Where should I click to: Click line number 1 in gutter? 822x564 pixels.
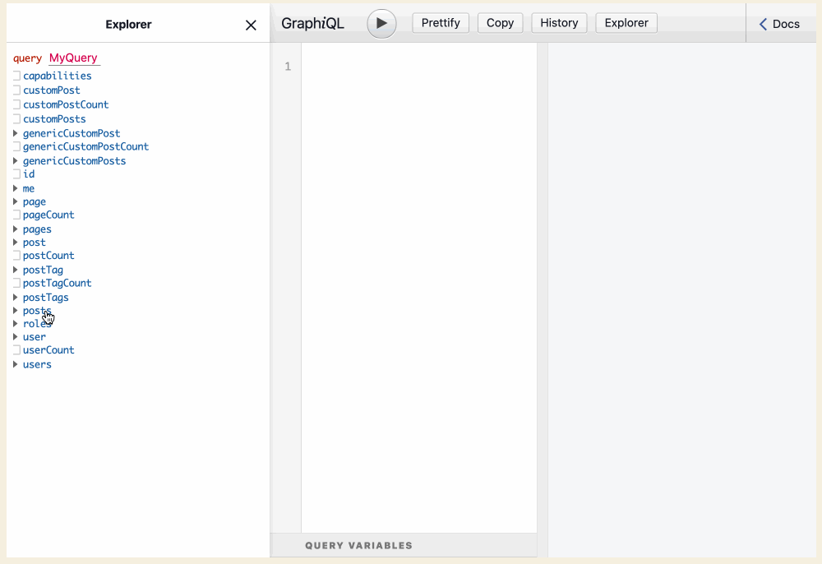pyautogui.click(x=287, y=67)
